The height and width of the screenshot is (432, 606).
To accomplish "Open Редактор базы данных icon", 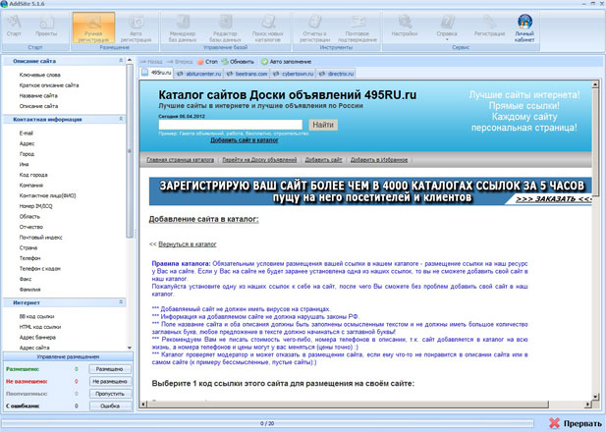I will (x=225, y=27).
